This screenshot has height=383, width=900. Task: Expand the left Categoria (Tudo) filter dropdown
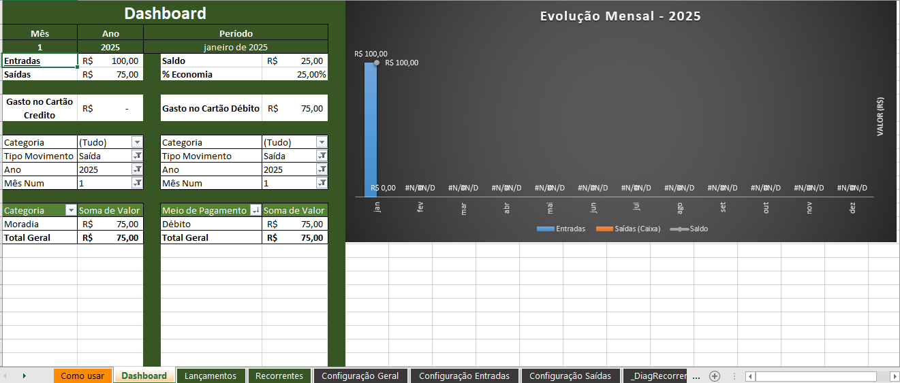pyautogui.click(x=137, y=142)
